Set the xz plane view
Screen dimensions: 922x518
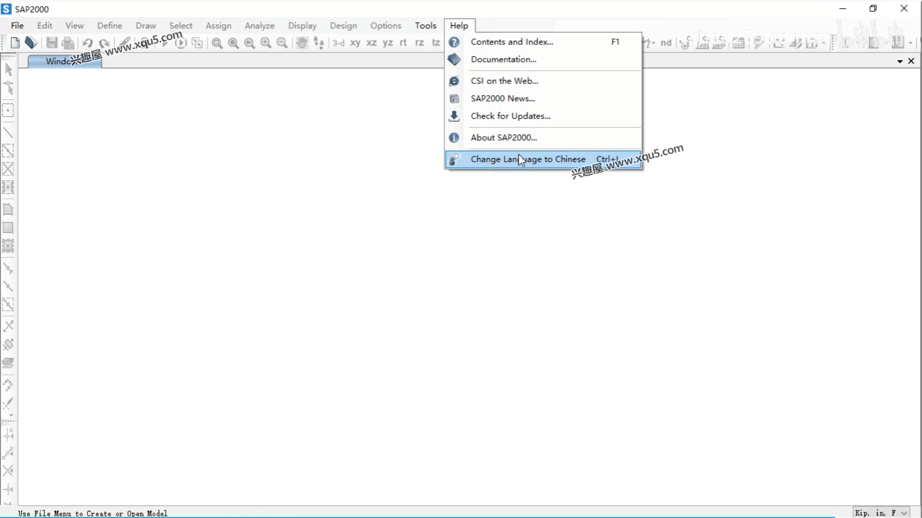coord(371,43)
